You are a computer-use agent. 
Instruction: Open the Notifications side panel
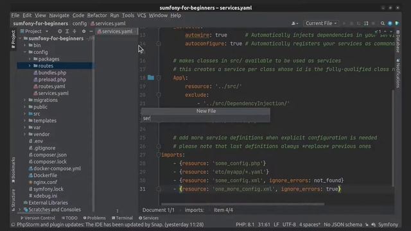tap(398, 73)
